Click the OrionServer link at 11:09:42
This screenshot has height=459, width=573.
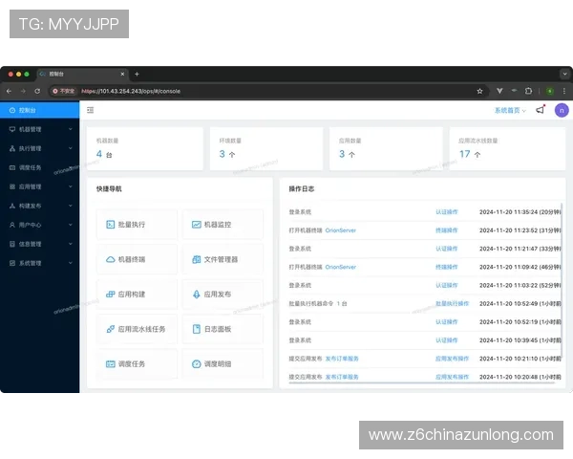click(x=340, y=267)
